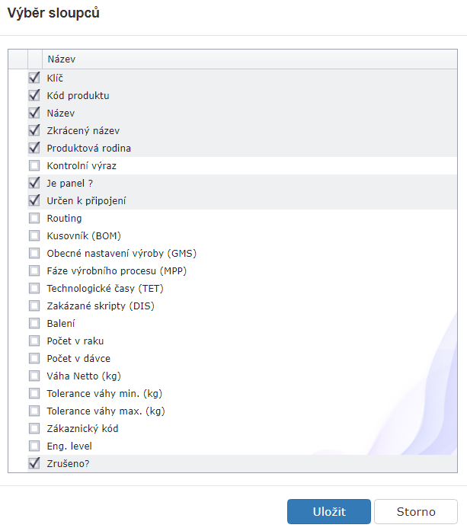
Task: Check the Balení column checkbox
Action: coord(34,323)
